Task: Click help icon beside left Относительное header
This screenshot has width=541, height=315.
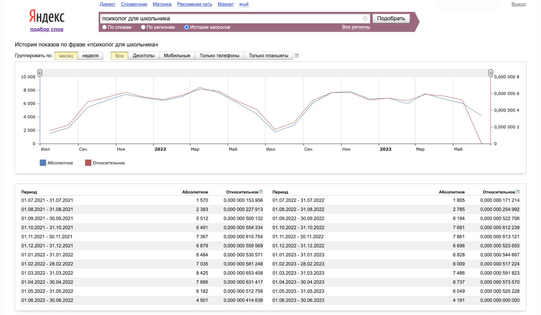Action: (x=261, y=192)
